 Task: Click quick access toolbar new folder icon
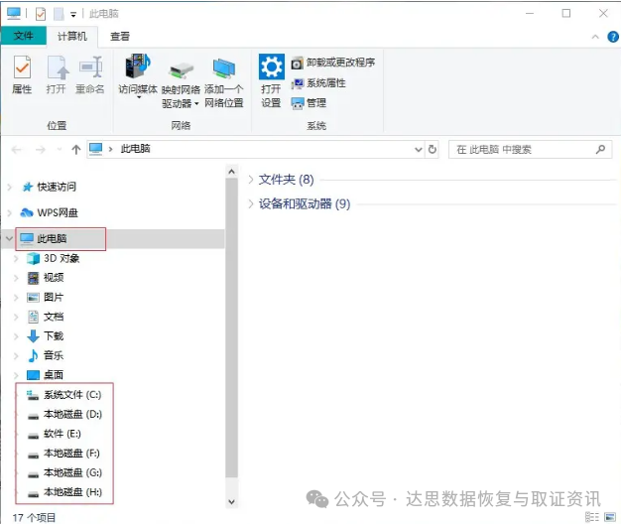click(59, 14)
